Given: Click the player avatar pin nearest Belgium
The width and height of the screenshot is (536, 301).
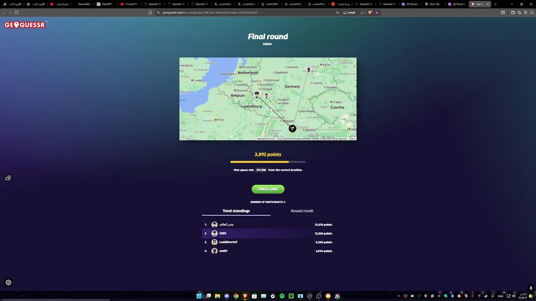Looking at the screenshot, I should (257, 95).
